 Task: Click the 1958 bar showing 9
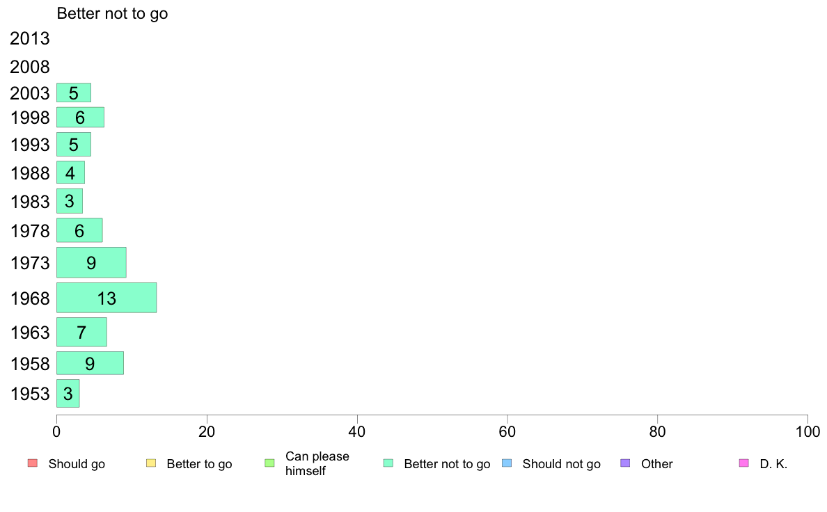[90, 363]
